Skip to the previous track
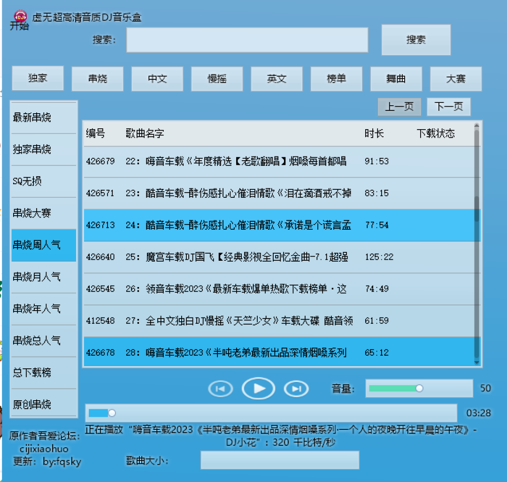The image size is (507, 482). coord(220,389)
